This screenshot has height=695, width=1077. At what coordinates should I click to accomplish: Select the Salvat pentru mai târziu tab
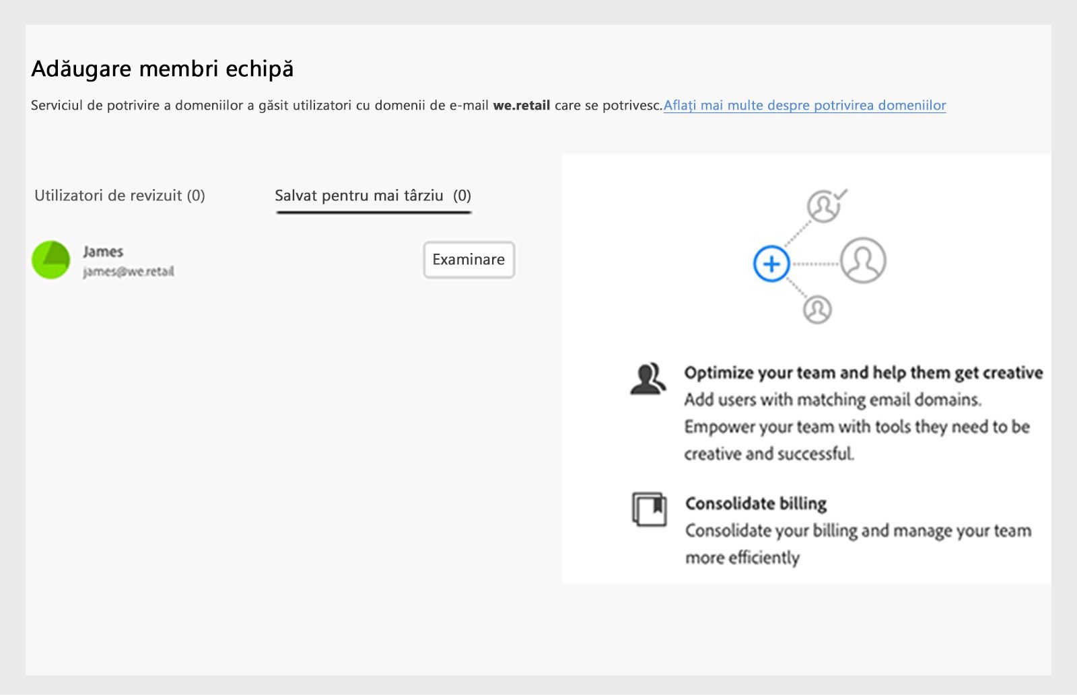[x=373, y=196]
